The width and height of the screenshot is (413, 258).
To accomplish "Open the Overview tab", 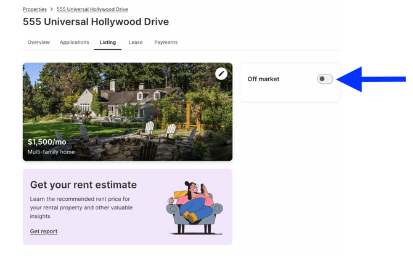I will coord(39,42).
